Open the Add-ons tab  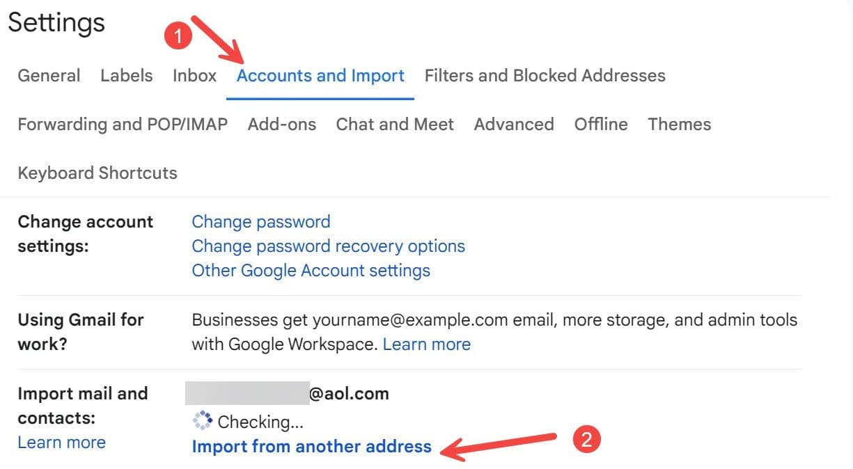(x=281, y=124)
